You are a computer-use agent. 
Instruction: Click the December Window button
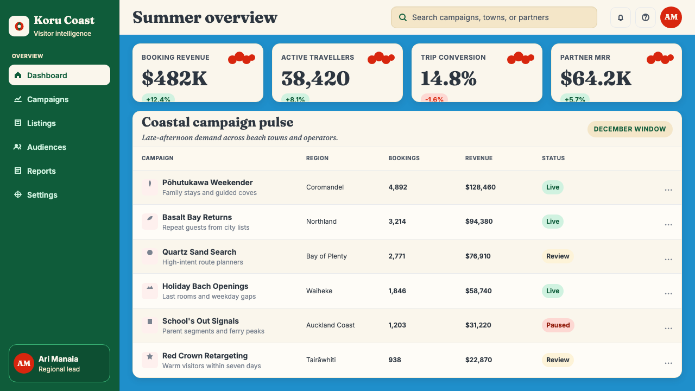630,129
